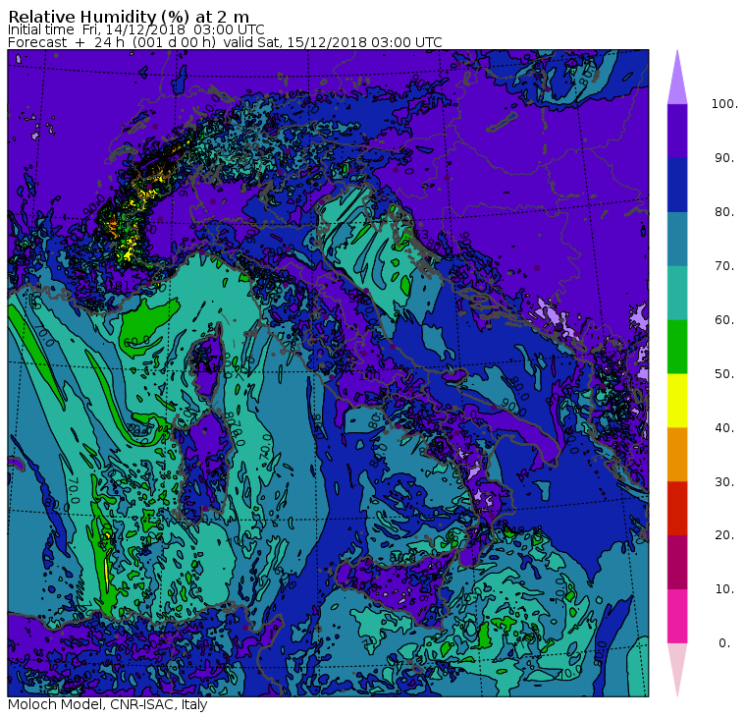This screenshot has height=718, width=746.
Task: Click the 60–70 teal colorbar segment
Action: pyautogui.click(x=677, y=293)
